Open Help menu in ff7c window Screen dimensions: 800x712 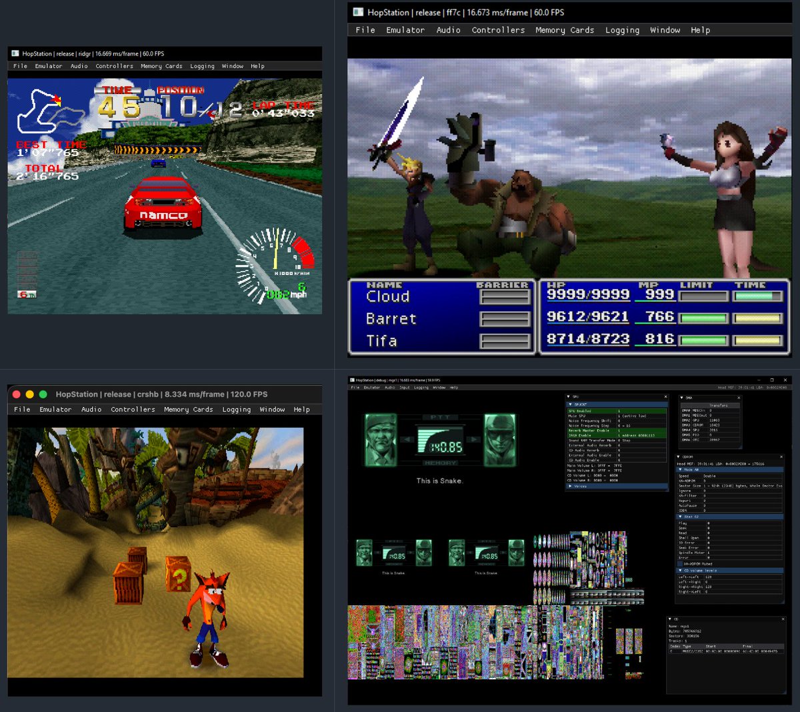[701, 30]
